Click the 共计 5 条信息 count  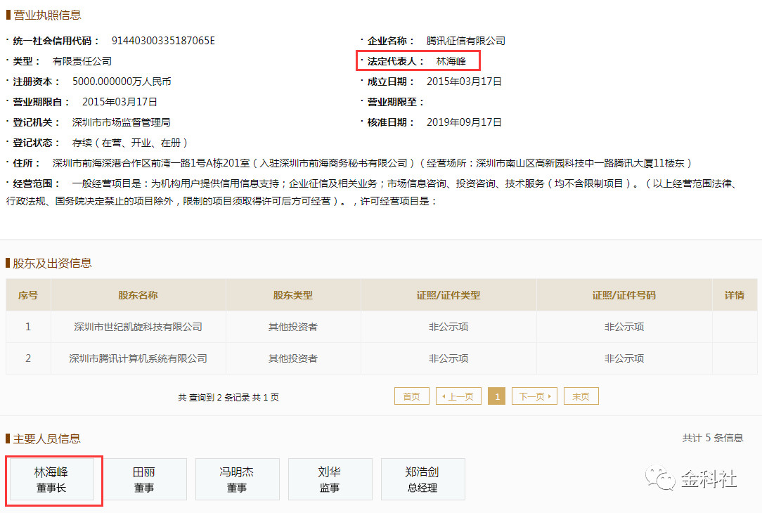coord(712,439)
